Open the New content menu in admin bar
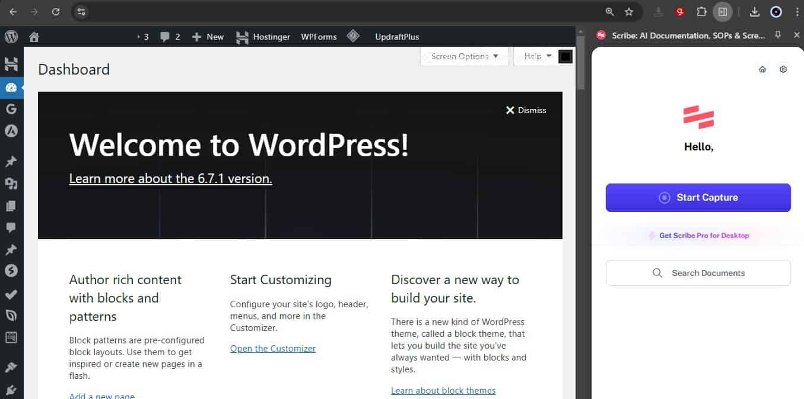 [x=208, y=37]
